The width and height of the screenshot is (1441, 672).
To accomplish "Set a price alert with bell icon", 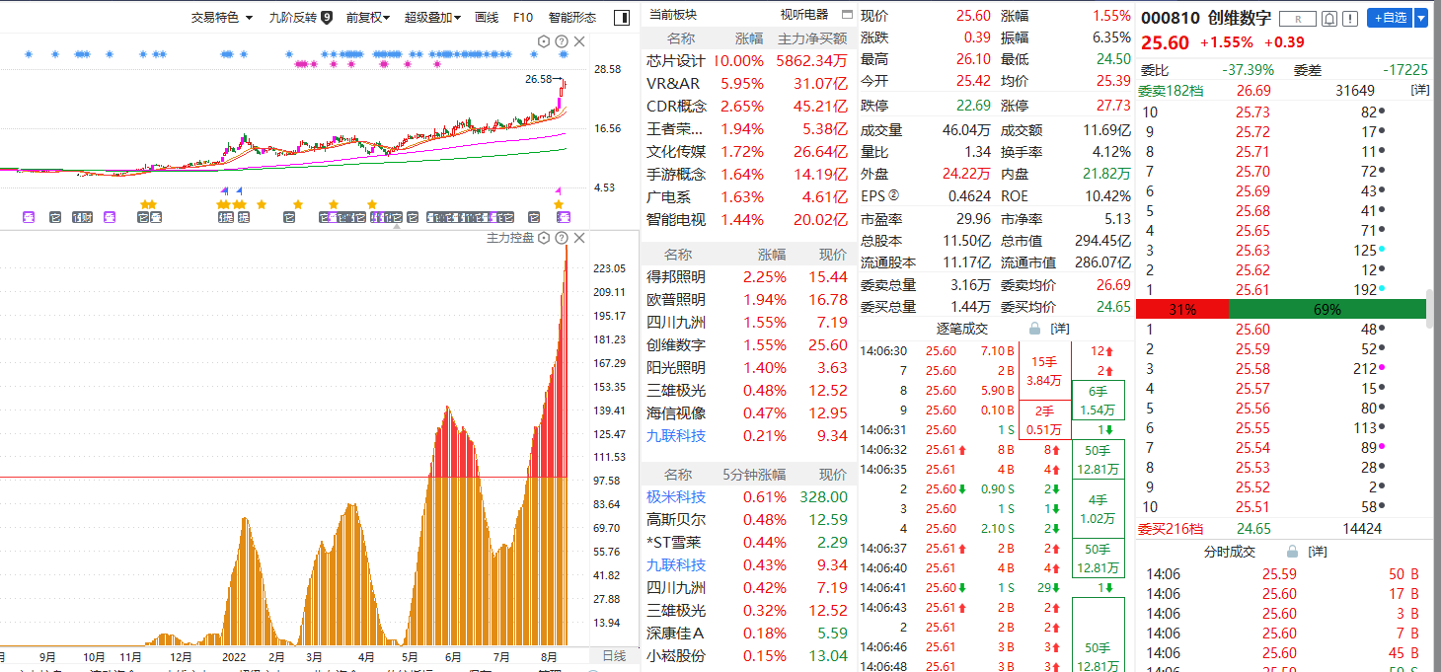I will (x=1329, y=18).
